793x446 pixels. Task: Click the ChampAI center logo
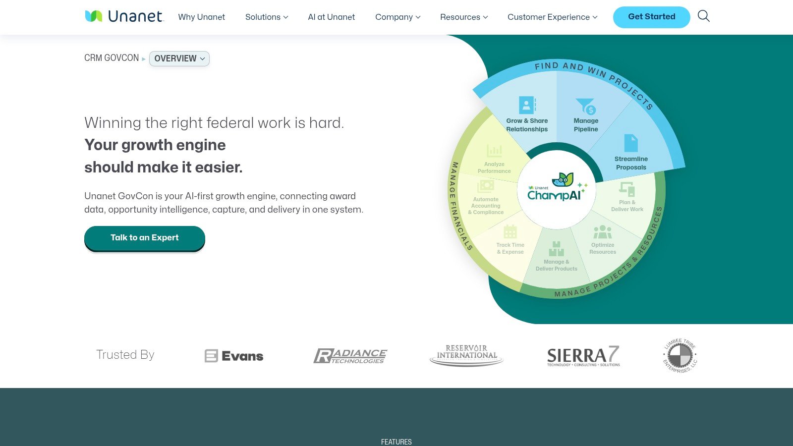[557, 187]
